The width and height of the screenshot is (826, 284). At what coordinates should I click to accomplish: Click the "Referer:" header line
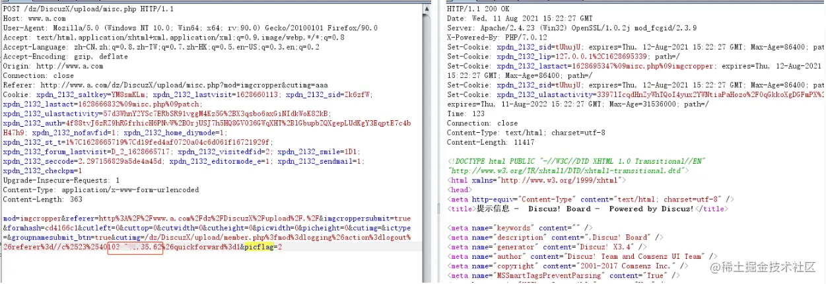[x=165, y=85]
